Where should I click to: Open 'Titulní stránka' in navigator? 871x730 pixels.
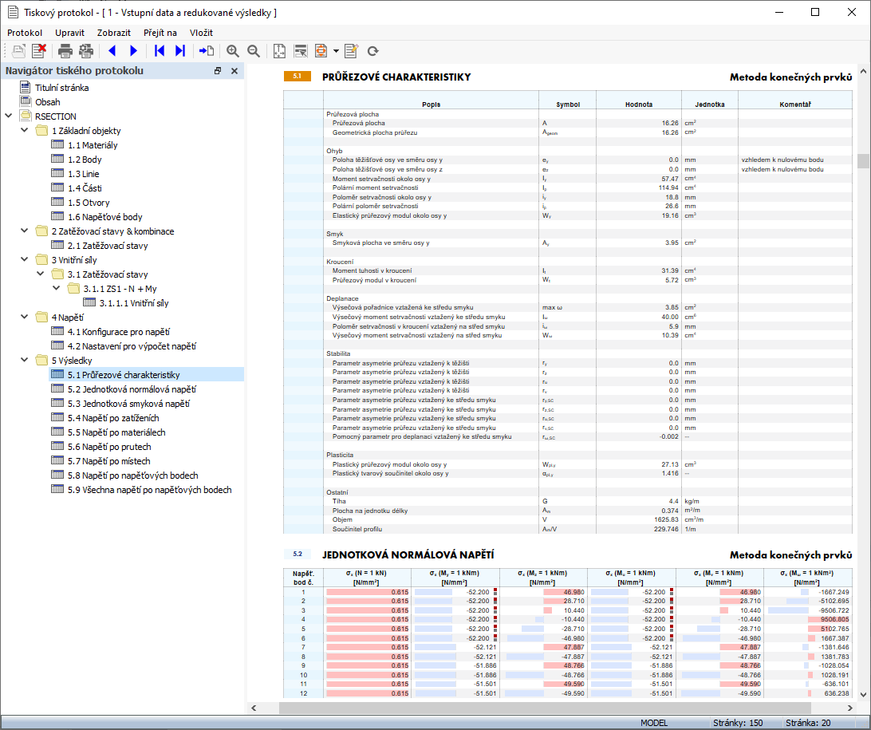pos(61,88)
